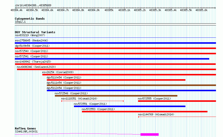223x137 pixels.
Task: Select nsv6496346 (Sedlazeck2020) variant label
Action: point(36,67)
